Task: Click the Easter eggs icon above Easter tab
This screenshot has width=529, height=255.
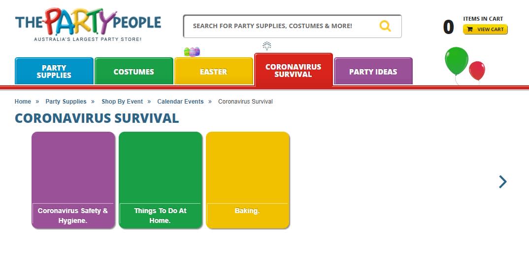Action: 192,51
